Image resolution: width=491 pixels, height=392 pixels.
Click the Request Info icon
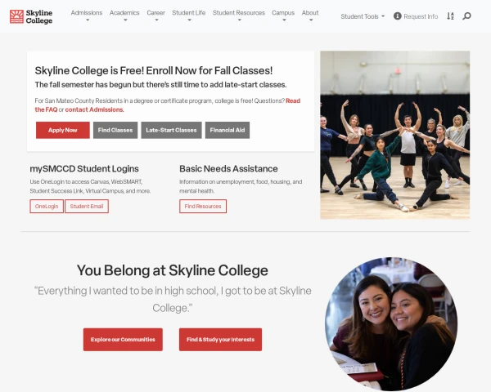coord(398,16)
